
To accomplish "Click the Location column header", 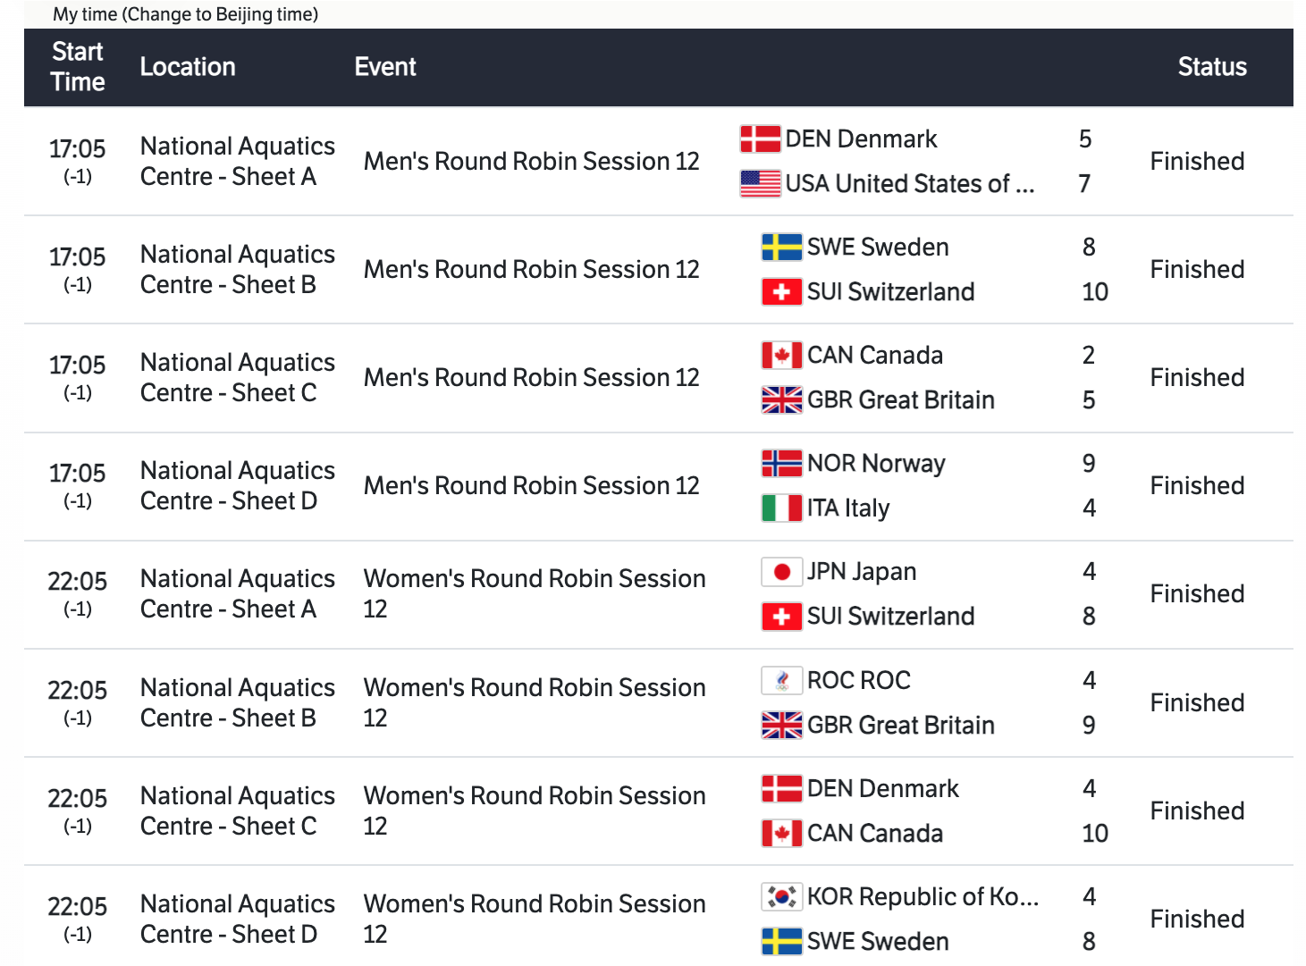I will [x=188, y=67].
